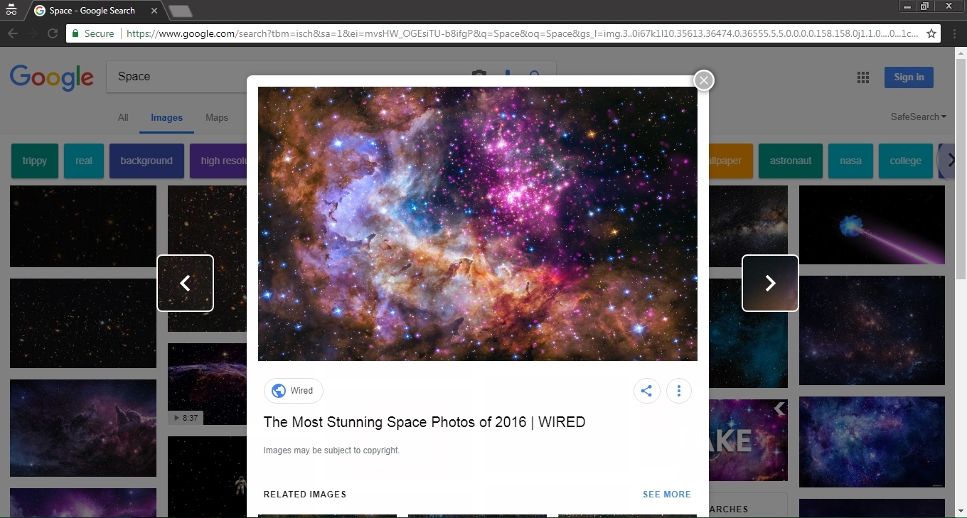The width and height of the screenshot is (967, 518).
Task: Click the left arrow to view previous image
Action: pyautogui.click(x=186, y=283)
